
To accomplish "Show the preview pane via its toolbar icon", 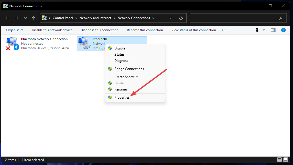I will click(273, 30).
